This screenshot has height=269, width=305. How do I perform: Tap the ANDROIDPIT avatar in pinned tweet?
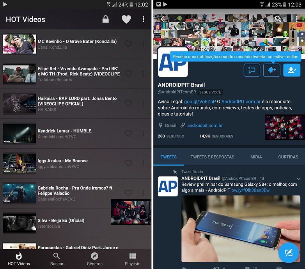pos(168,186)
